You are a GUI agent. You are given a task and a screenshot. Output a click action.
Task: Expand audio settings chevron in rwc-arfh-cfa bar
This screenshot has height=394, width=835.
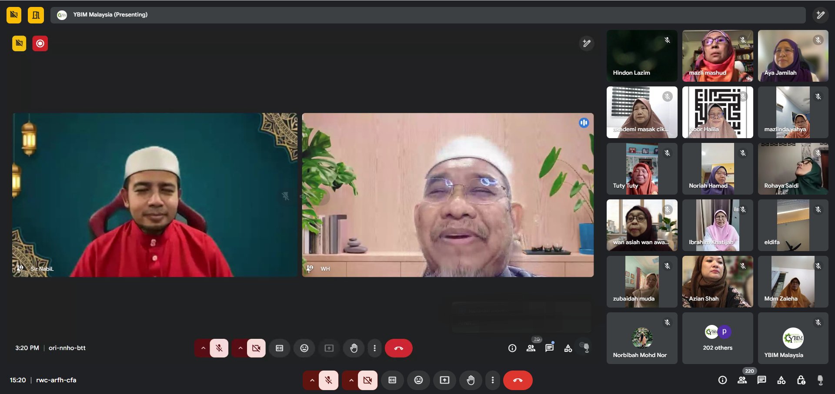312,380
